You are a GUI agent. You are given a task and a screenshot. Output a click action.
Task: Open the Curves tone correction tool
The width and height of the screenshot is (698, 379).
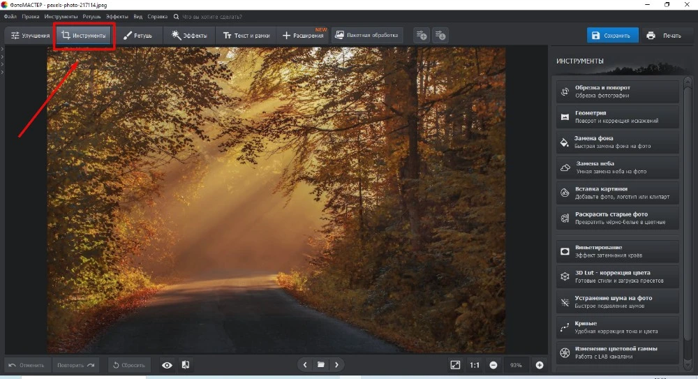coord(617,327)
